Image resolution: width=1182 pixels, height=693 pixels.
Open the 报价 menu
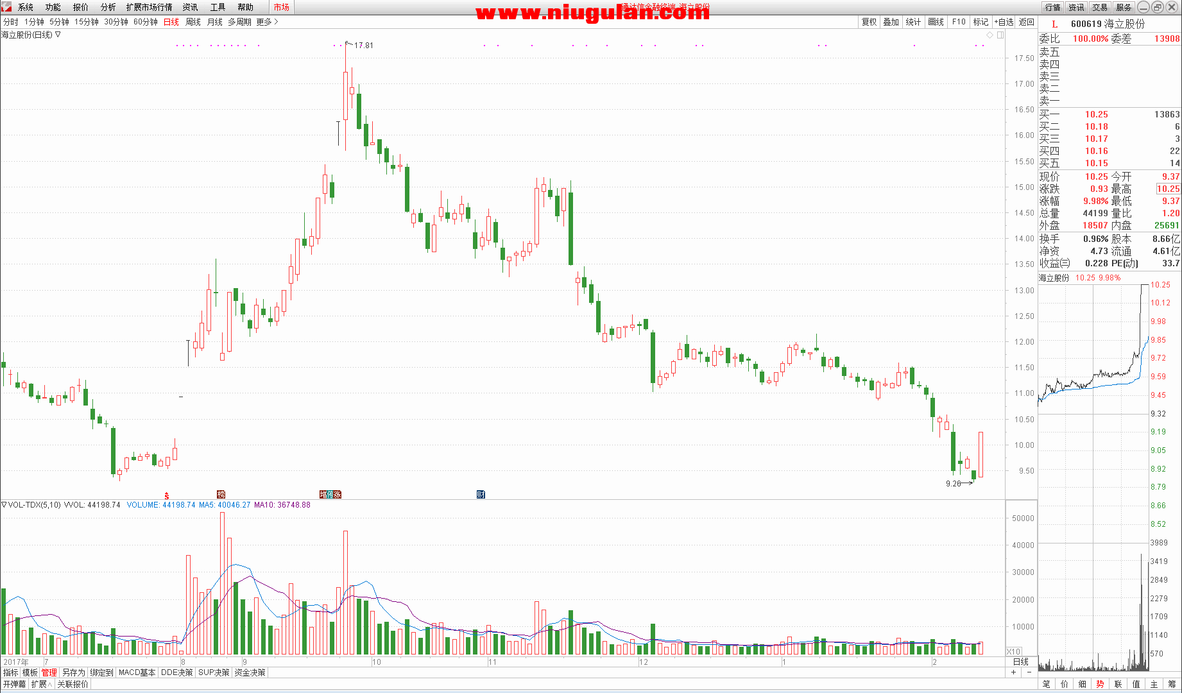(81, 7)
